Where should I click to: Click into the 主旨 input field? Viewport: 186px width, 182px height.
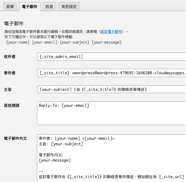click(111, 89)
